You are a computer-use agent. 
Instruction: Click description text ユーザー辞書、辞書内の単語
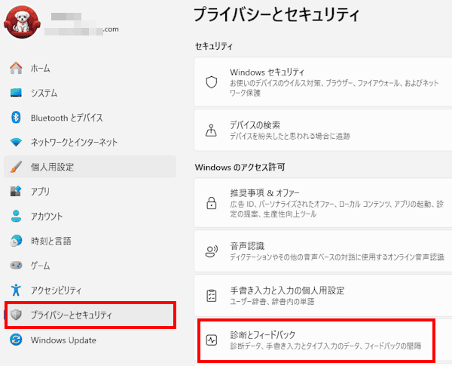[x=272, y=302]
